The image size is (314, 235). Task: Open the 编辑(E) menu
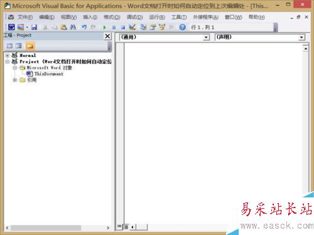point(47,17)
